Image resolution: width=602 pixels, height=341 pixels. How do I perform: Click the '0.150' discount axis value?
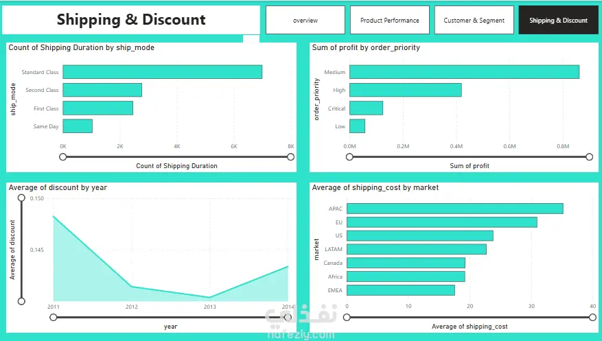(x=37, y=198)
